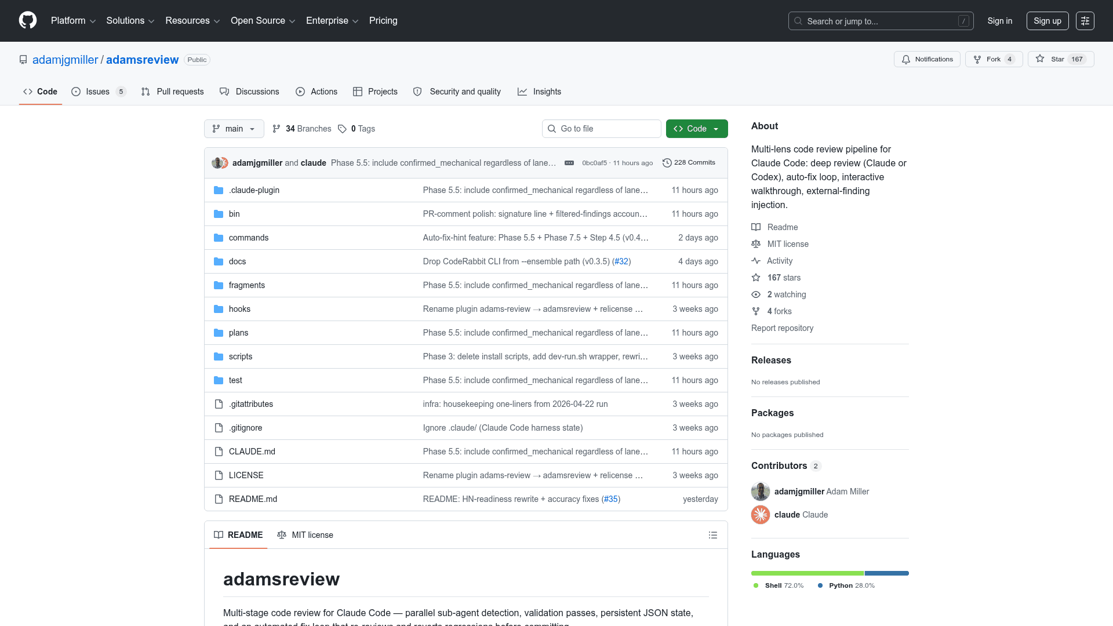Switch to the Code tab
The height and width of the screenshot is (626, 1113).
[x=41, y=92]
